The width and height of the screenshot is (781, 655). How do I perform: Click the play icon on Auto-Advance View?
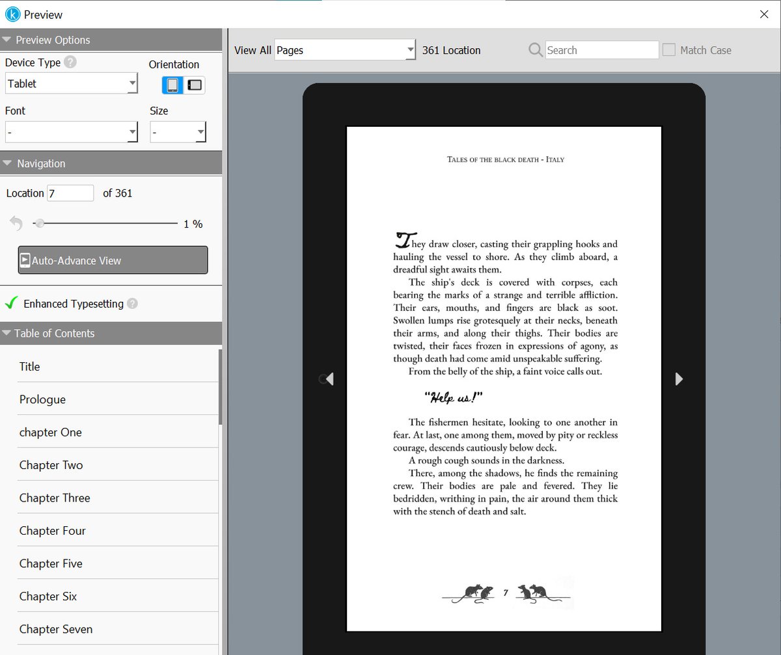(x=25, y=260)
